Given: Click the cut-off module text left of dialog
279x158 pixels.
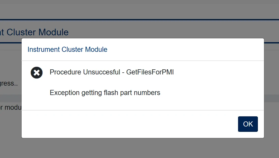Looking at the screenshot, I should pyautogui.click(x=11, y=107).
